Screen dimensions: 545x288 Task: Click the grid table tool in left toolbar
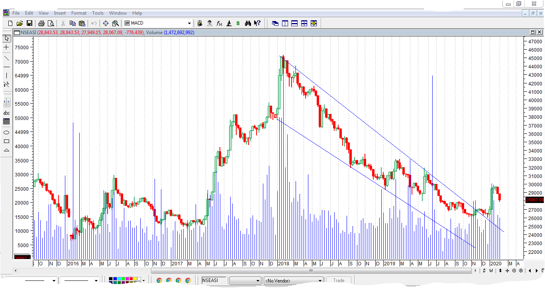(6, 122)
